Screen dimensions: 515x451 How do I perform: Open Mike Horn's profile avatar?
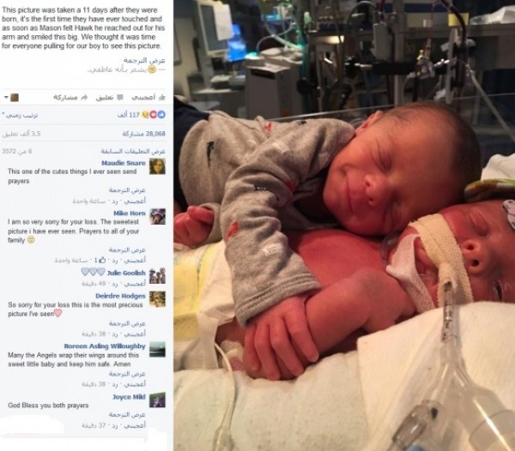click(158, 216)
